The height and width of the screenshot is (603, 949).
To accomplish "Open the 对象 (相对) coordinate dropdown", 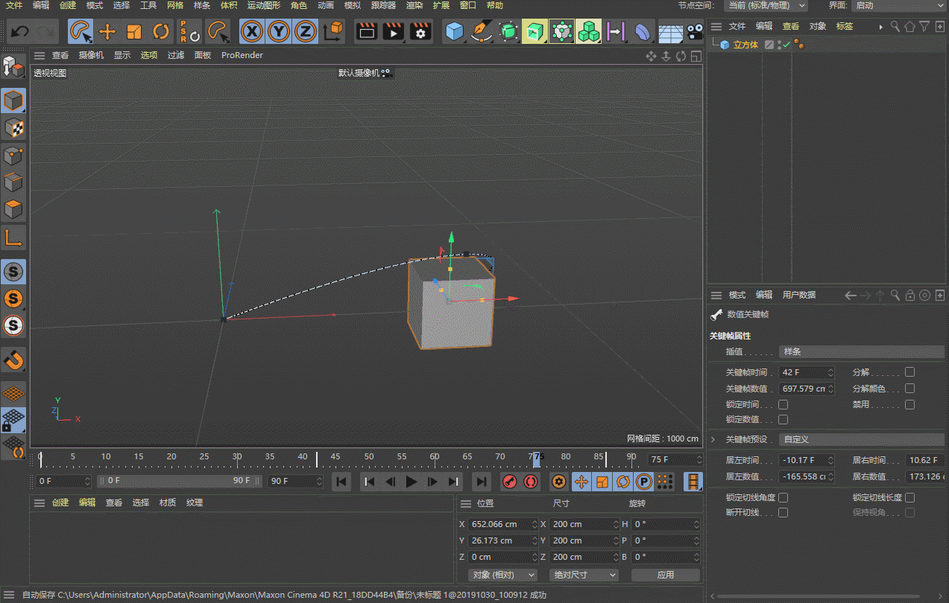I will (x=503, y=575).
